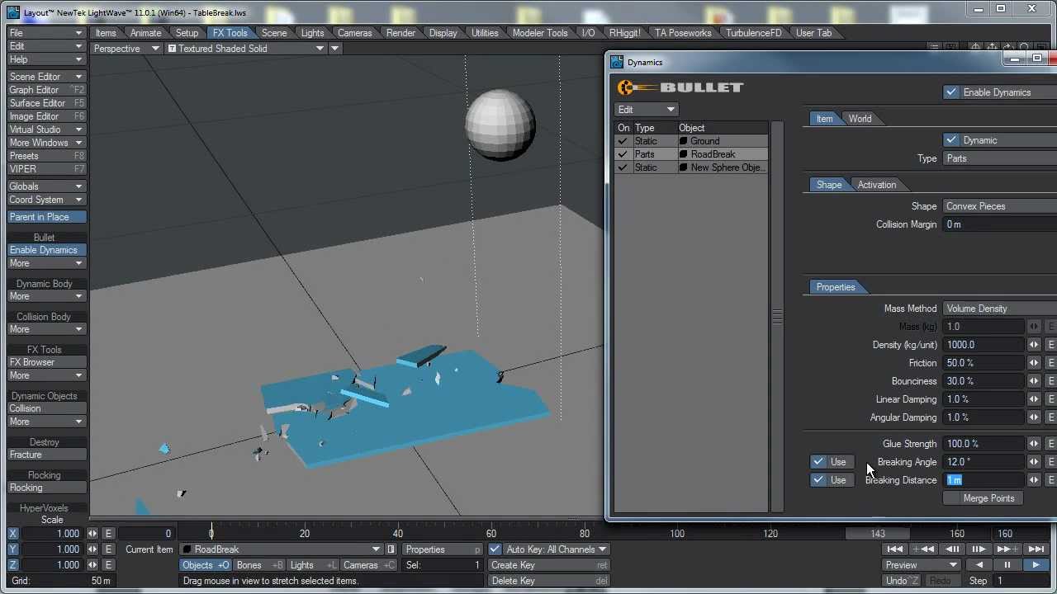1057x594 pixels.
Task: Click the Step value field
Action: 1021,581
